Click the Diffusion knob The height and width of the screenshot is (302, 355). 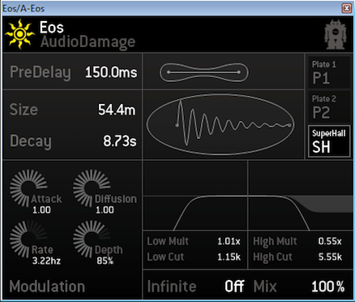tap(91, 188)
